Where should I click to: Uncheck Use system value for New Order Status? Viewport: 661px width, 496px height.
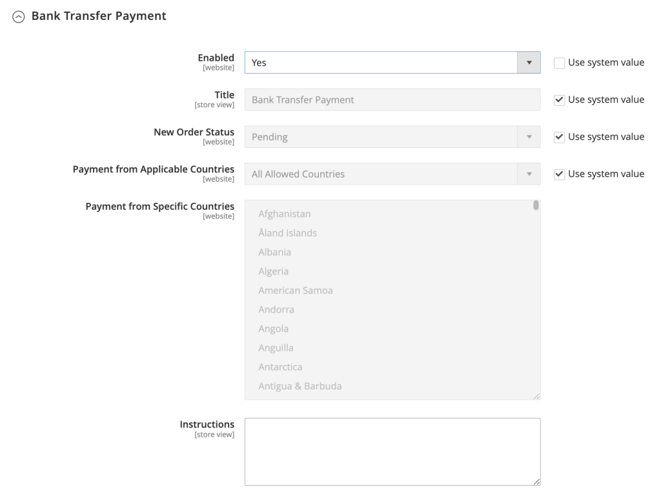[x=559, y=136]
